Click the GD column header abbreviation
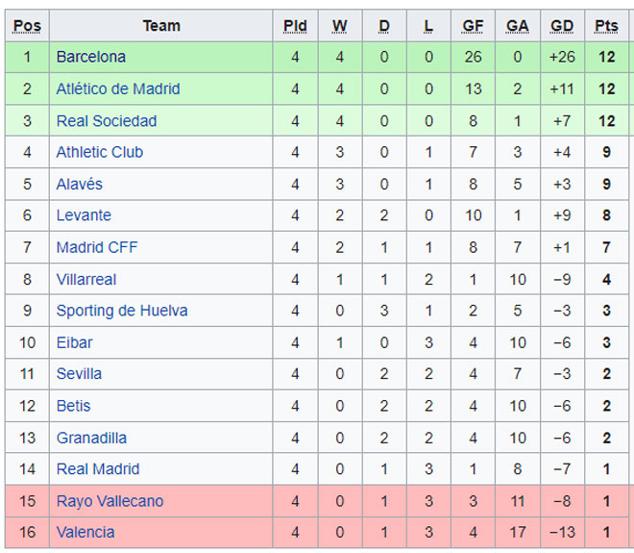Image resolution: width=634 pixels, height=553 pixels. point(562,26)
